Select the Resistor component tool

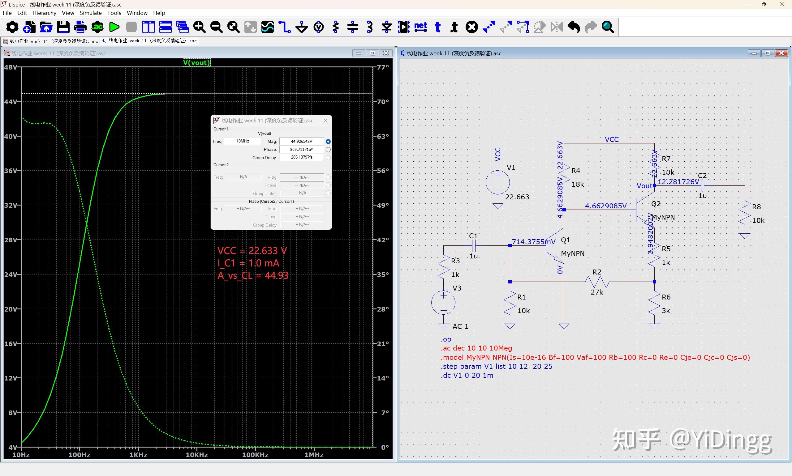pyautogui.click(x=335, y=27)
